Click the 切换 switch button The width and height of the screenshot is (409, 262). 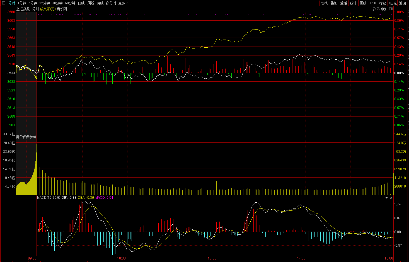pyautogui.click(x=324, y=3)
